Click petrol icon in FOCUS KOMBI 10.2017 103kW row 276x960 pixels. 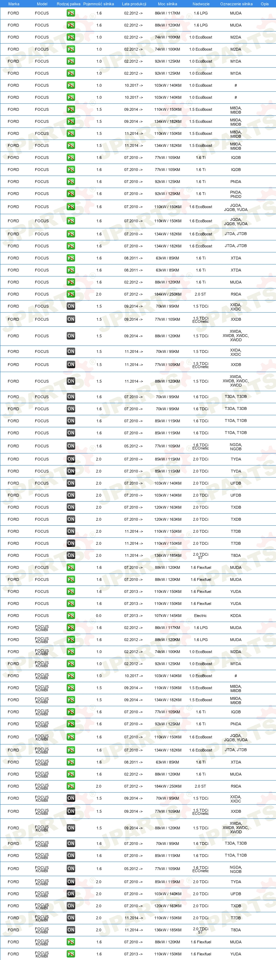(71, 676)
